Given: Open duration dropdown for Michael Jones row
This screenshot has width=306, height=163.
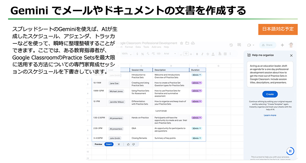Looking at the screenshot, I should point(196,91).
